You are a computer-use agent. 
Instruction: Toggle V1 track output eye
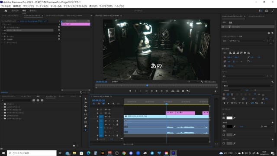tap(110, 117)
